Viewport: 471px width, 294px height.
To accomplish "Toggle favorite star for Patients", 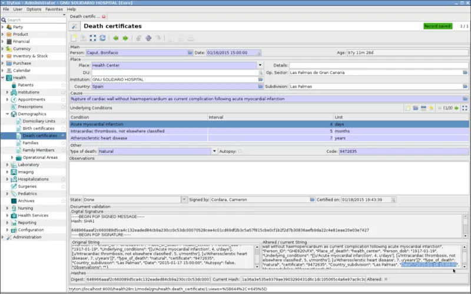I will pyautogui.click(x=63, y=85).
